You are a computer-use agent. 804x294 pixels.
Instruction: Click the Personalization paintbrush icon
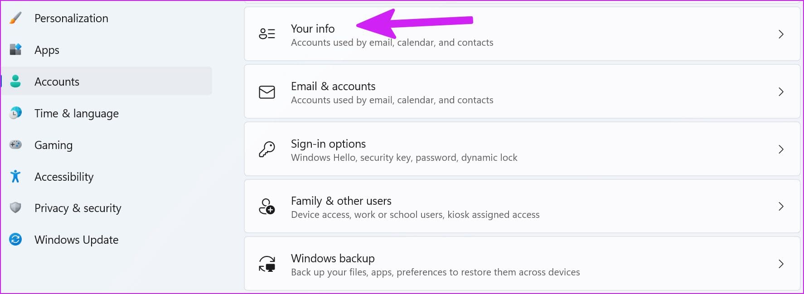(x=15, y=18)
